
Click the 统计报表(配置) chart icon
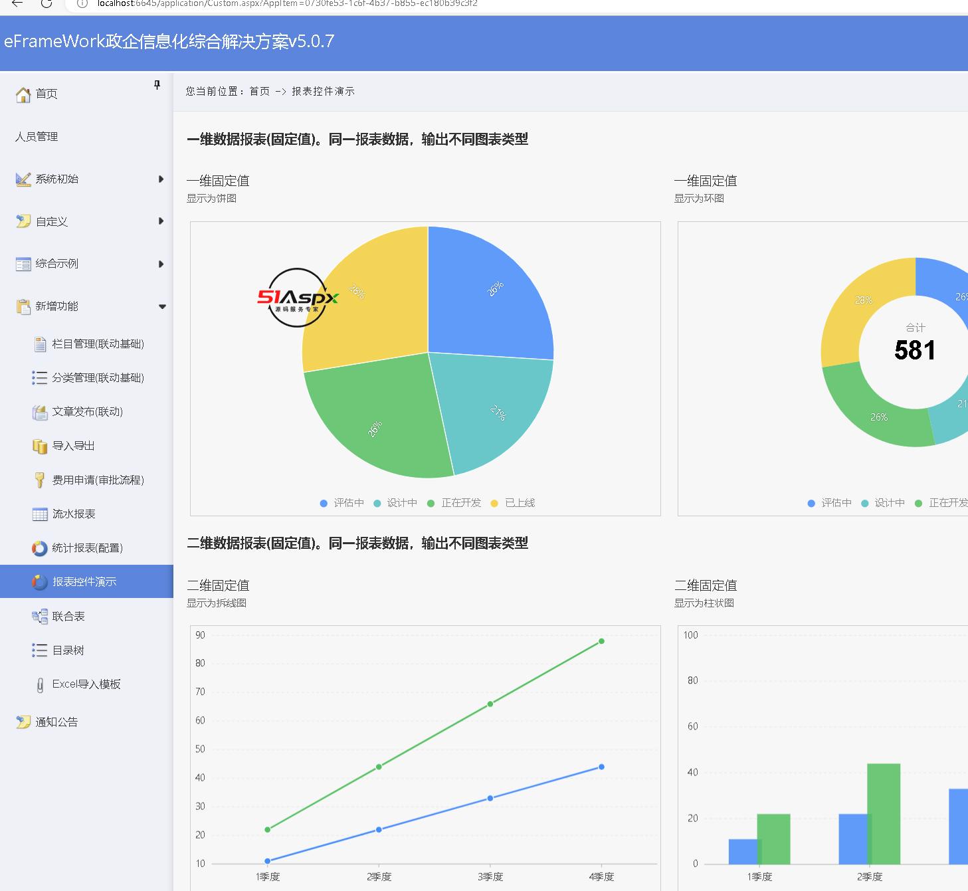coord(40,548)
